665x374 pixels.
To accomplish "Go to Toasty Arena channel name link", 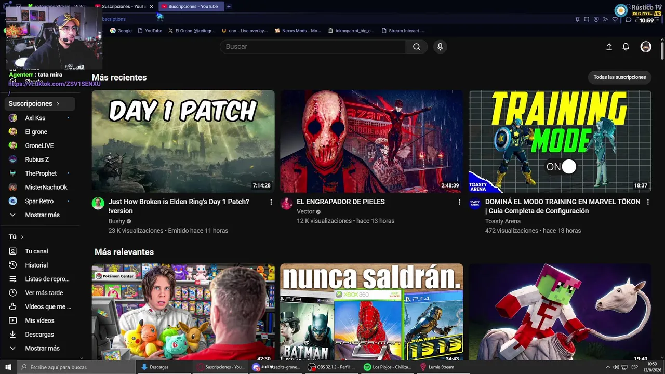I will coord(503,221).
